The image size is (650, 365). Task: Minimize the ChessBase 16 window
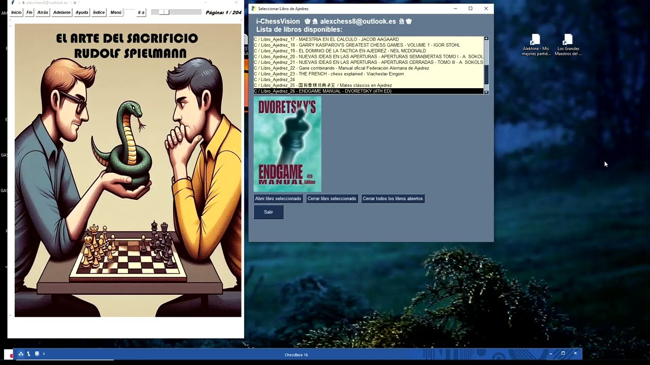[551, 353]
